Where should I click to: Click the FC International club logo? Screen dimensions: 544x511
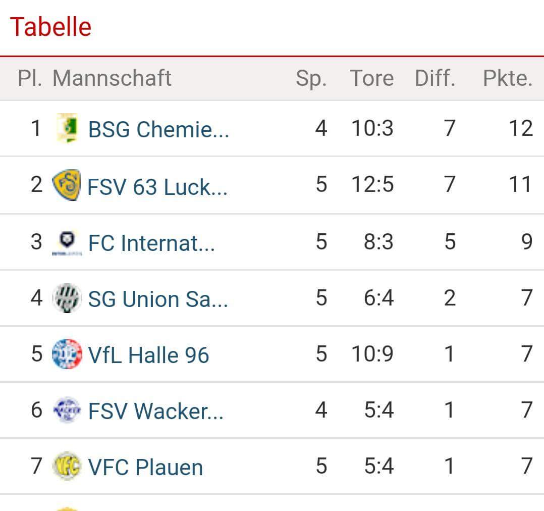pyautogui.click(x=67, y=242)
